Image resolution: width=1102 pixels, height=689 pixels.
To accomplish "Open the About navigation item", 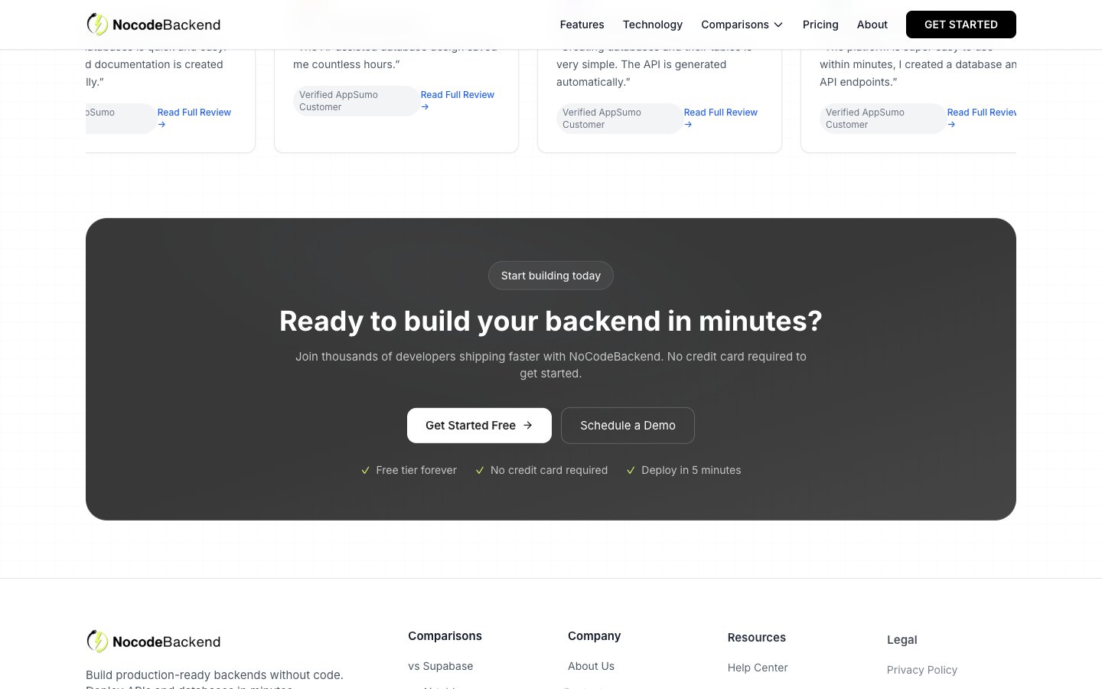I will [x=872, y=24].
